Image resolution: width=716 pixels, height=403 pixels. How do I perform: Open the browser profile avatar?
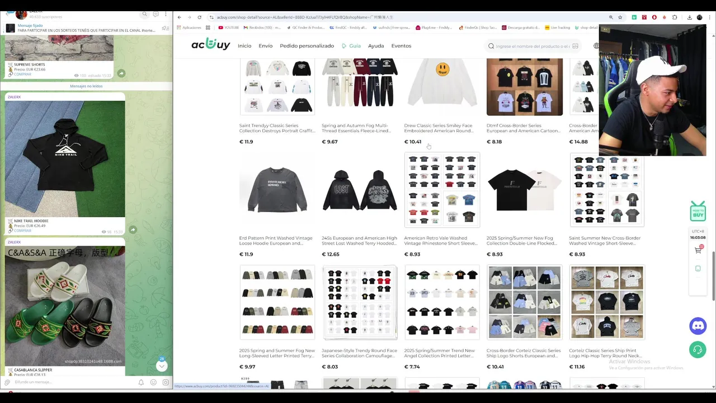click(x=699, y=17)
